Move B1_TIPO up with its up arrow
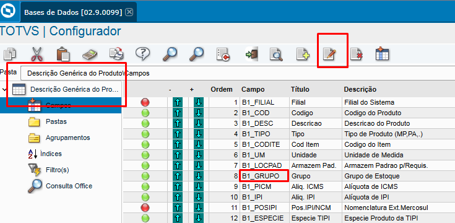The width and height of the screenshot is (455, 223). (x=178, y=134)
